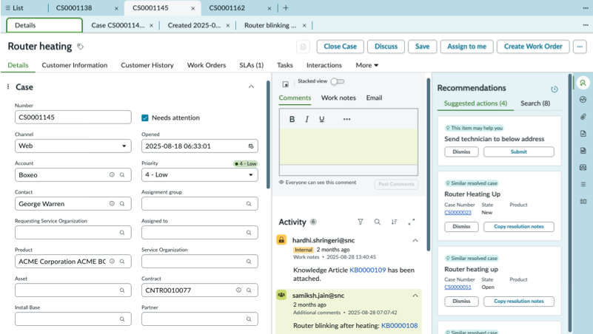Click the tag icon beside Router heating
The image size is (593, 334).
pyautogui.click(x=80, y=47)
